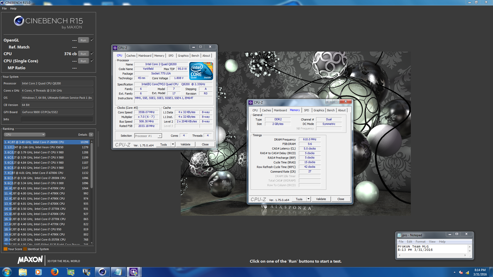Open SPD tab in left CPU-Z
The image size is (493, 277).
pyautogui.click(x=171, y=56)
